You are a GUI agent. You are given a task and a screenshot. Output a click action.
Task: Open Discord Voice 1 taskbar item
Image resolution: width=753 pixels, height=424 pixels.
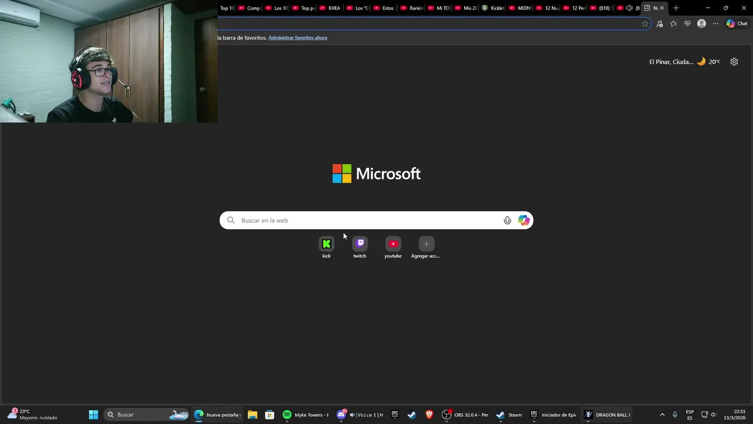[360, 415]
